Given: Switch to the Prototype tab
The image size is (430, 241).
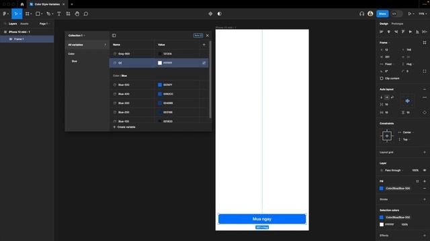Looking at the screenshot, I should coord(397,24).
